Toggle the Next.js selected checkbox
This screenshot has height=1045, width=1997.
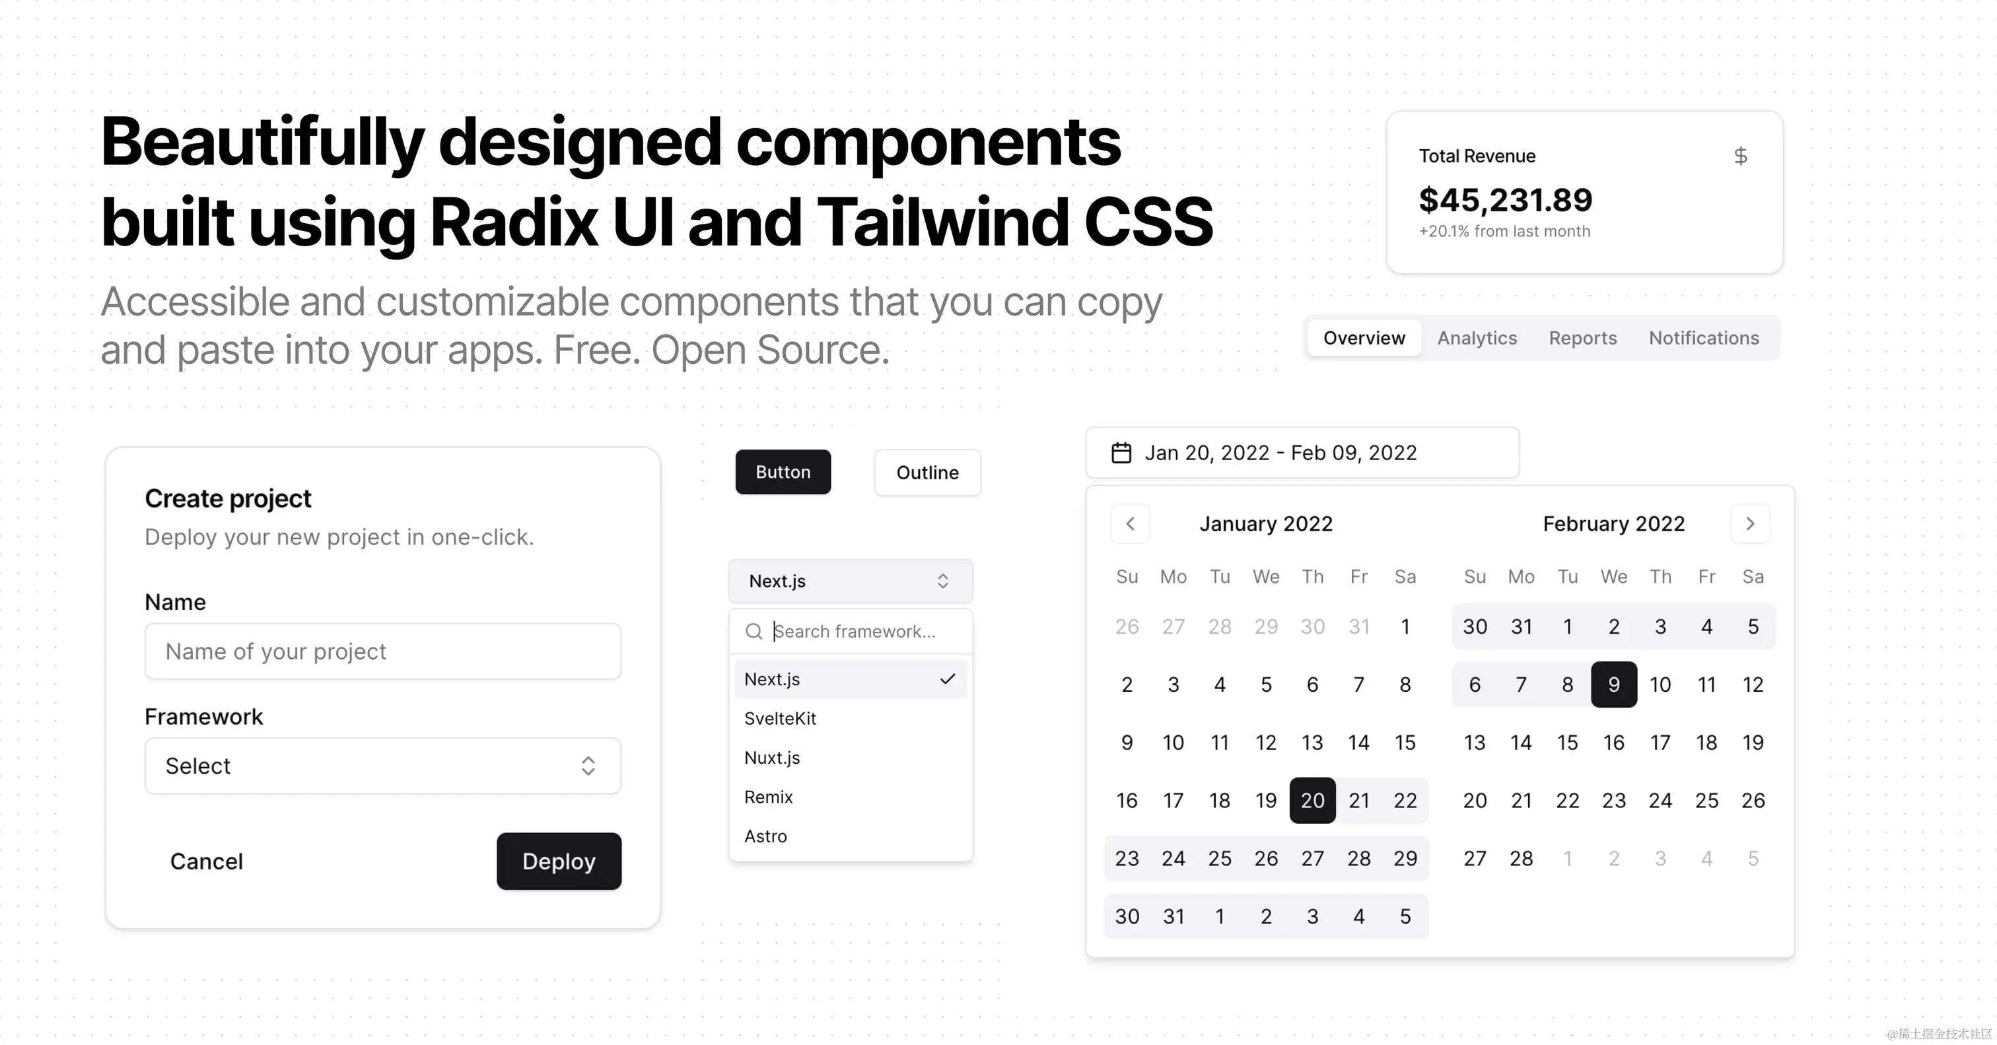point(948,678)
